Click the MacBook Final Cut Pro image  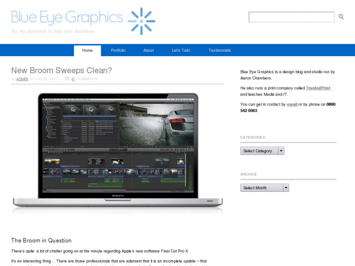pyautogui.click(x=118, y=153)
